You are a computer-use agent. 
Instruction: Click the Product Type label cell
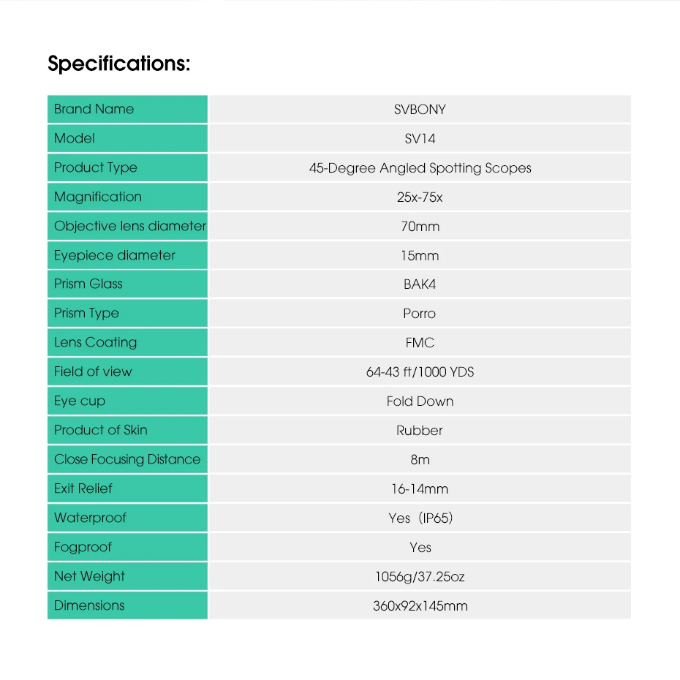(127, 167)
